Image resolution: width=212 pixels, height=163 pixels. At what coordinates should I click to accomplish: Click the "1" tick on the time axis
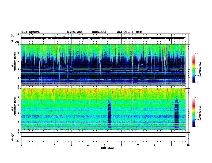click(x=38, y=145)
